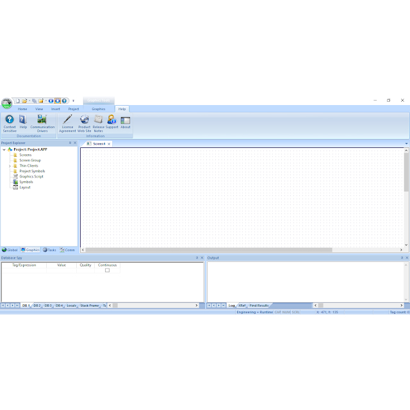Open the round application menu button
The height and width of the screenshot is (410, 410).
coord(6,103)
